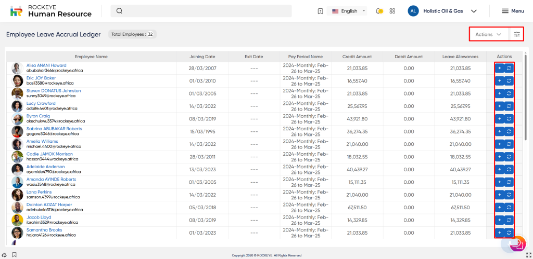Open the Actions dropdown
The height and width of the screenshot is (259, 533).
click(x=489, y=34)
